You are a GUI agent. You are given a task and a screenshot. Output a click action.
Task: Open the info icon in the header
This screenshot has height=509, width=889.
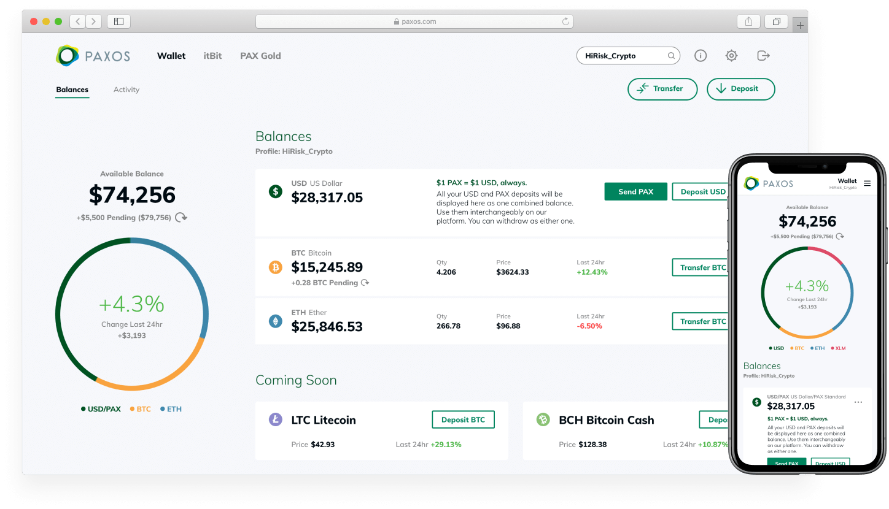pos(701,56)
